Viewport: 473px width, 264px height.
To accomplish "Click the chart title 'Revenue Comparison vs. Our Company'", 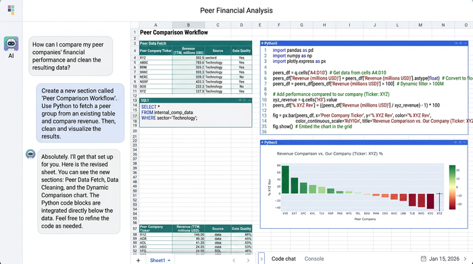I will point(330,154).
